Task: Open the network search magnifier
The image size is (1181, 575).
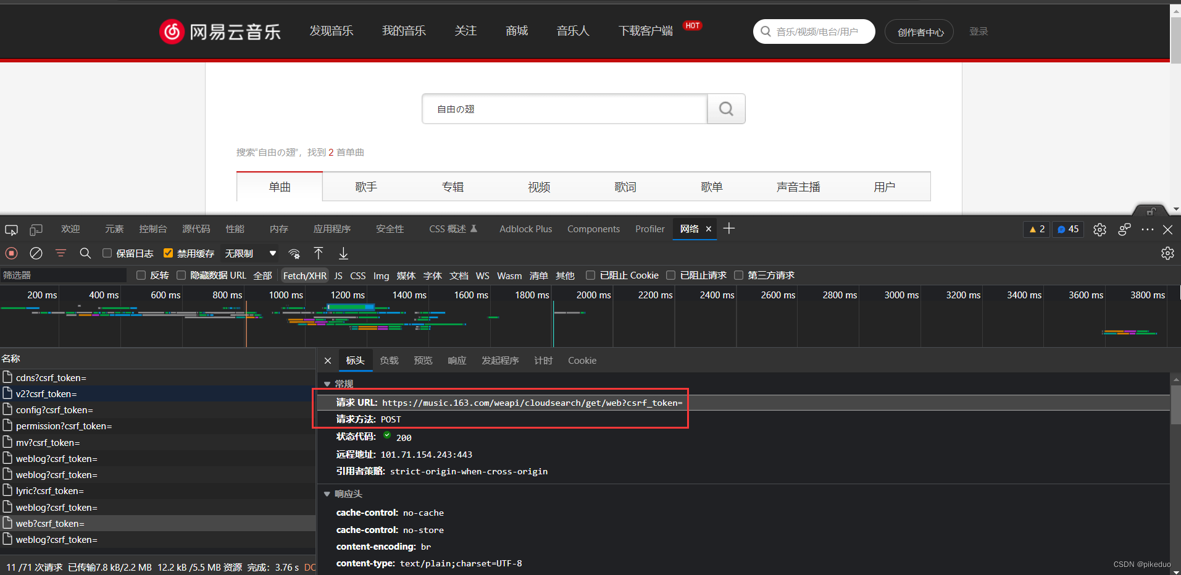Action: click(85, 253)
